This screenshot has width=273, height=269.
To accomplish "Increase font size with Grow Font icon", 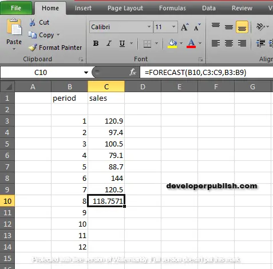I will pos(185,27).
